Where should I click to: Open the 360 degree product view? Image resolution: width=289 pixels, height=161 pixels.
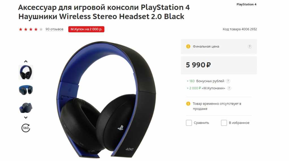point(26,128)
